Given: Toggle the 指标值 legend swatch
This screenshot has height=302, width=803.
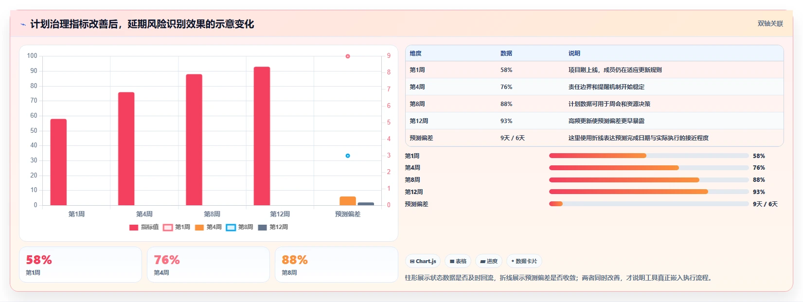Looking at the screenshot, I should click(x=134, y=227).
